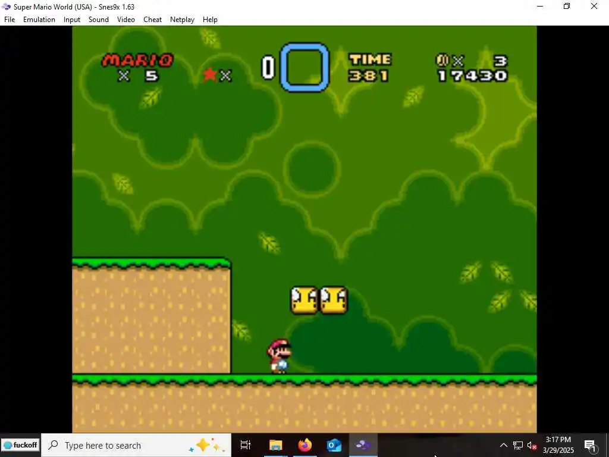Open the Netplay menu
Viewport: 609px width, 457px height.
[x=182, y=20]
